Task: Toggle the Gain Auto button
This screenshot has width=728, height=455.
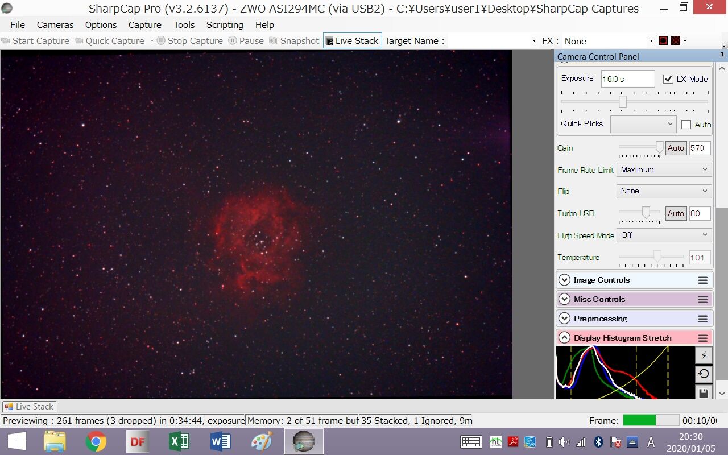Action: pos(676,148)
